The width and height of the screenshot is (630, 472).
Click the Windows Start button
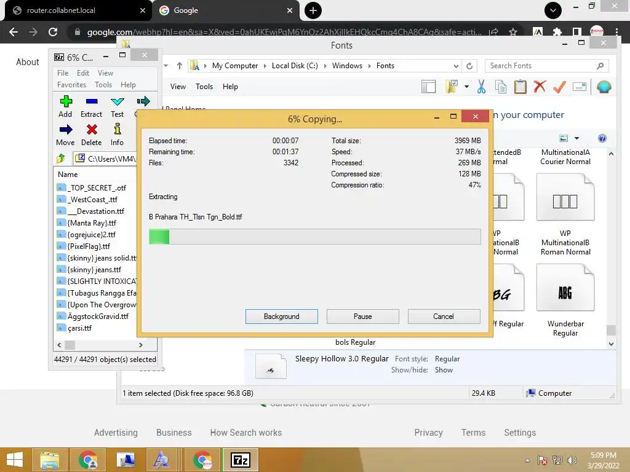click(15, 460)
